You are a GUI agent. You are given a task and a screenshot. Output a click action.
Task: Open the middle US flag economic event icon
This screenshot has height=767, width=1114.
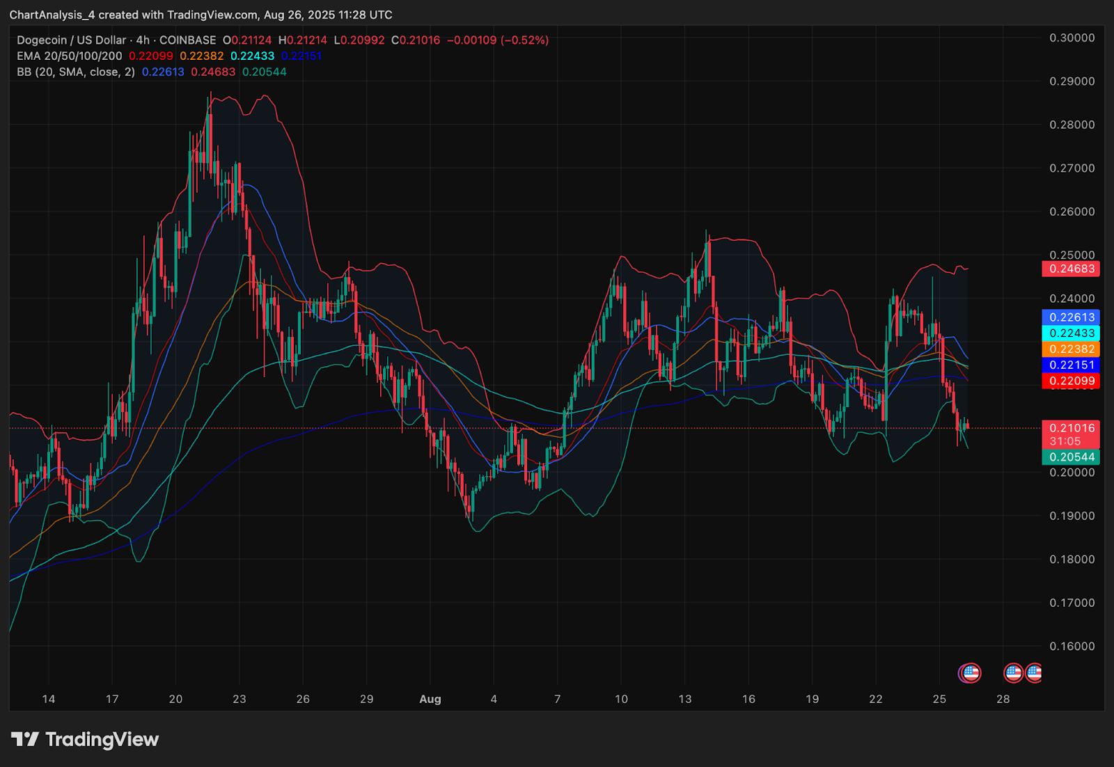pos(1013,673)
